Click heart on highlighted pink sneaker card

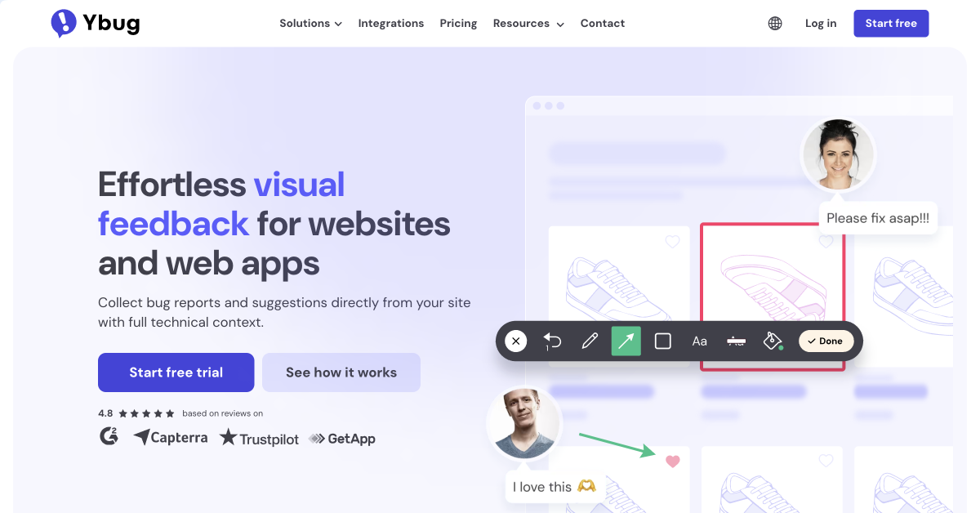(x=826, y=242)
